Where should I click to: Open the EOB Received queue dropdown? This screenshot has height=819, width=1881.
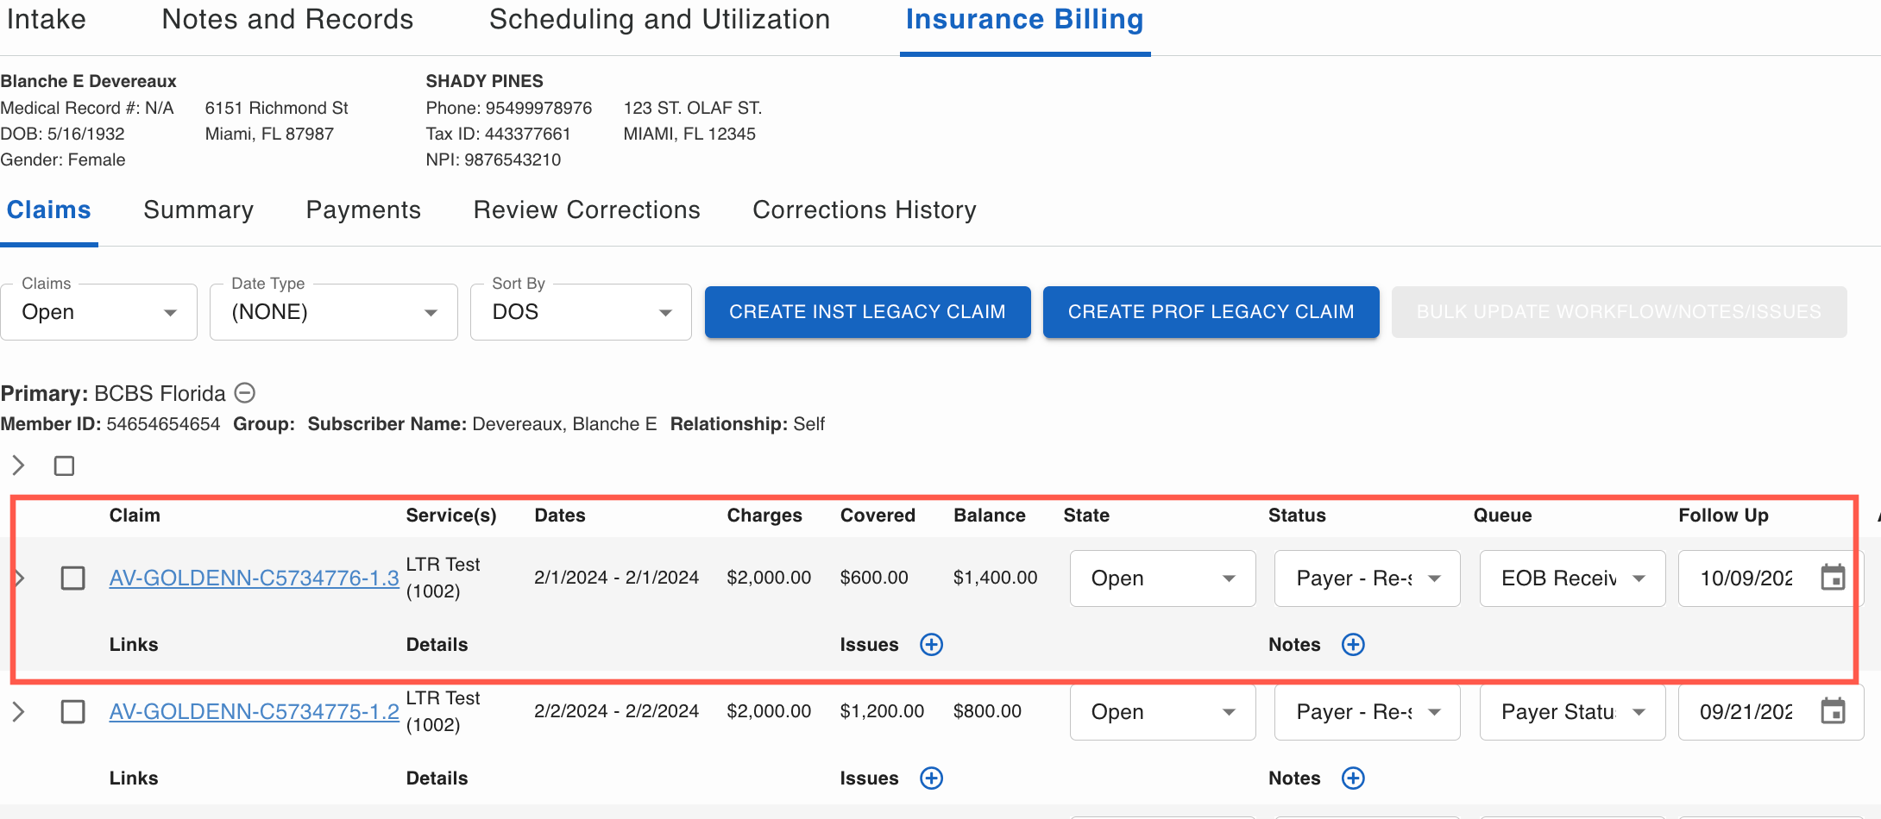[1571, 578]
